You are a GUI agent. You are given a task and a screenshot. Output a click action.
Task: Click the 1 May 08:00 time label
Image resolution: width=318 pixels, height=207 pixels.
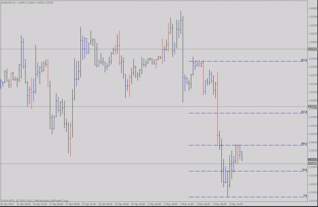click(x=170, y=204)
